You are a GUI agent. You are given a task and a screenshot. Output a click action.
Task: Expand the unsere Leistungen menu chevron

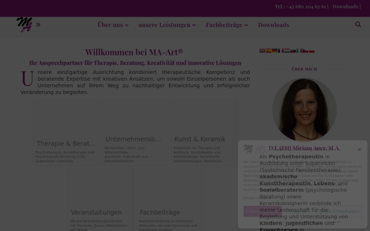pos(194,25)
